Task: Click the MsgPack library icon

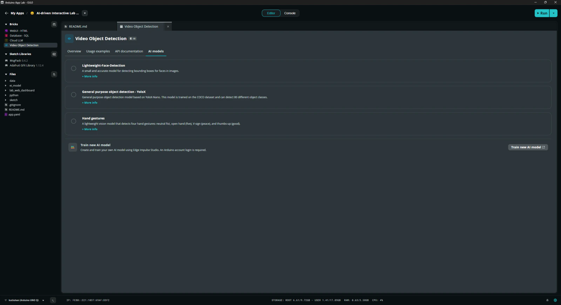Action: click(6, 61)
